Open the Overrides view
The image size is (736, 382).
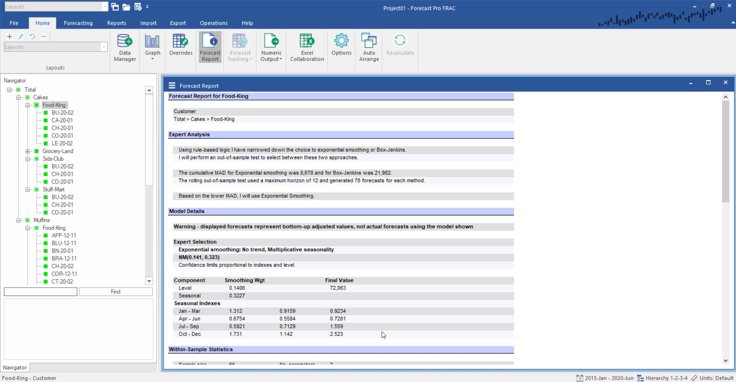(x=181, y=45)
